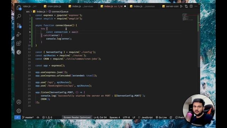The image size is (227, 128).
Task: Click 'console.log(error)' on line 8
Action: point(58,39)
